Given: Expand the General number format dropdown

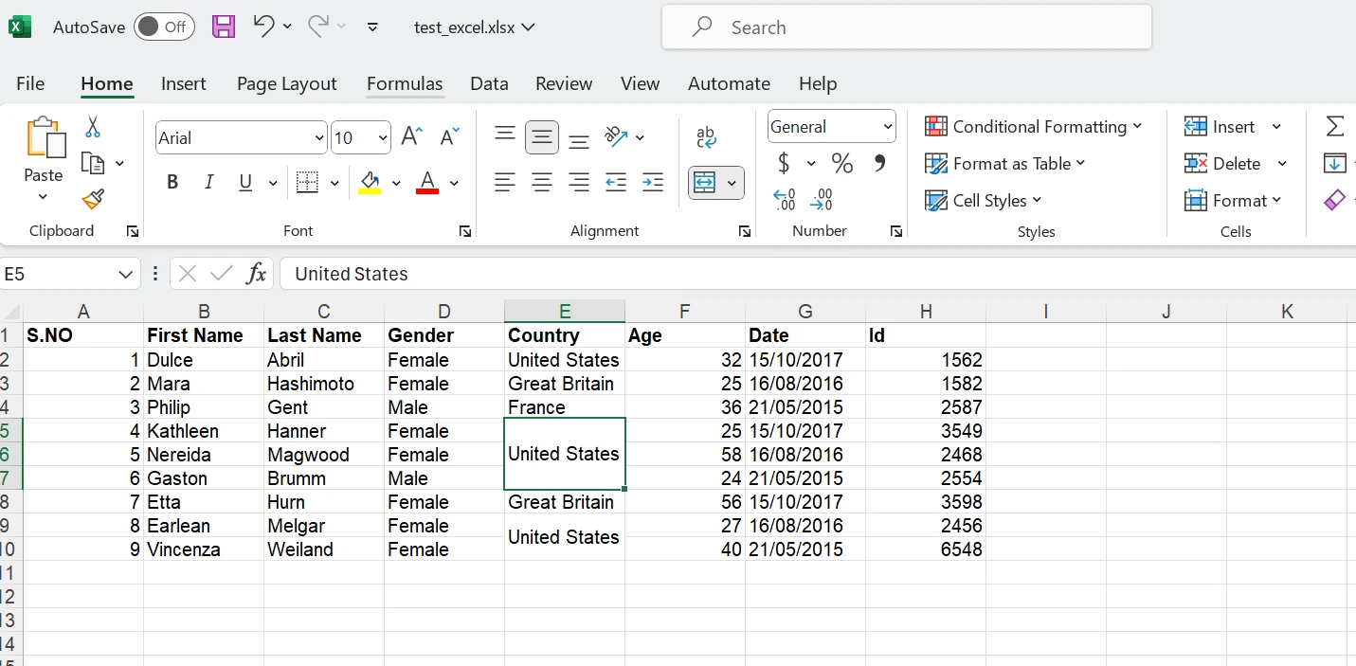Looking at the screenshot, I should [x=887, y=127].
